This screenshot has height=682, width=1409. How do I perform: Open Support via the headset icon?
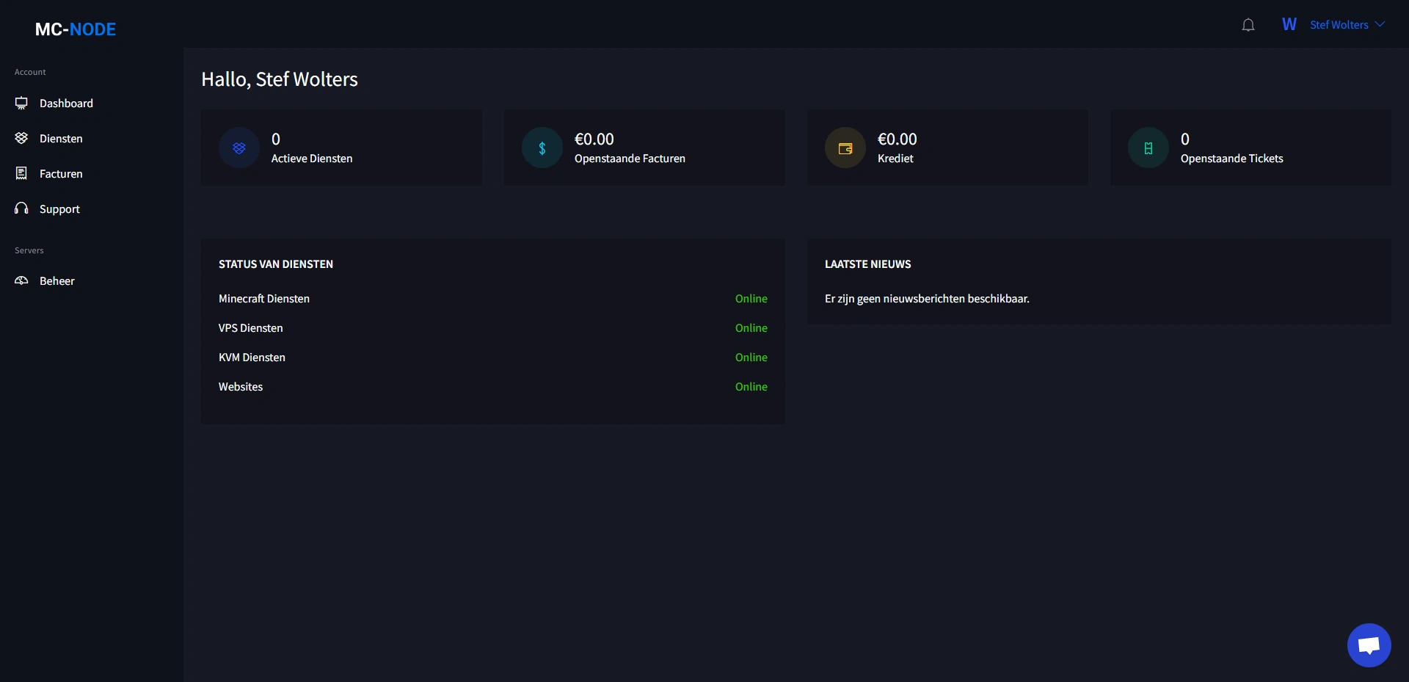[21, 208]
